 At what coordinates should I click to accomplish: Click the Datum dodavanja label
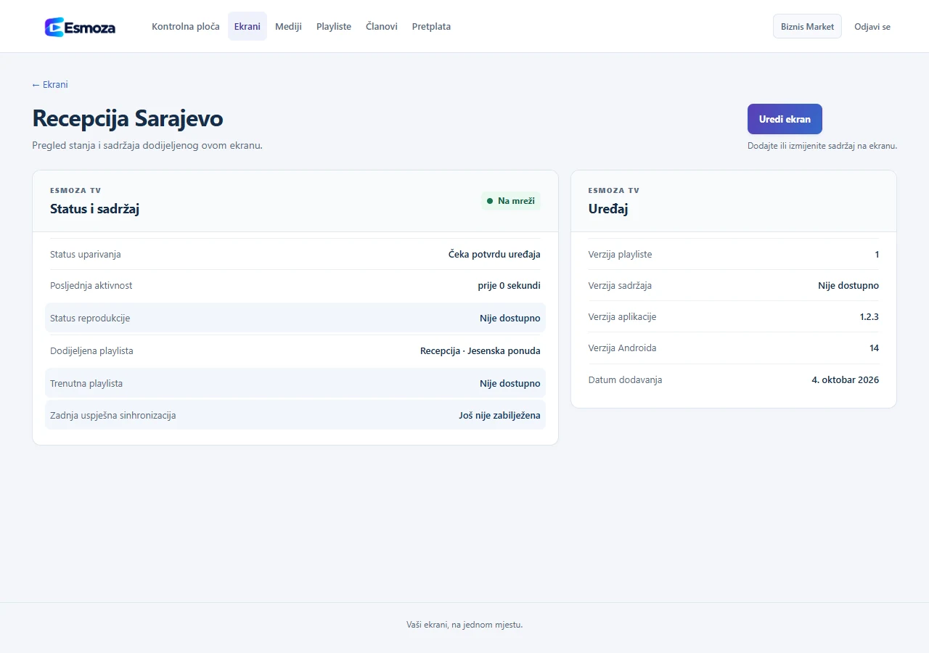coord(625,380)
